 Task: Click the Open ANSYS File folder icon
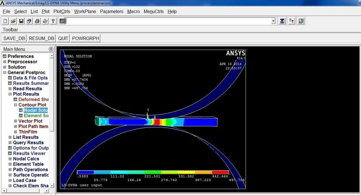click(13, 21)
